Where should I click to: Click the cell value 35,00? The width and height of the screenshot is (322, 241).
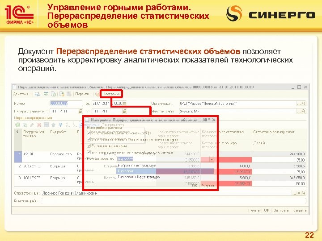click(301, 160)
